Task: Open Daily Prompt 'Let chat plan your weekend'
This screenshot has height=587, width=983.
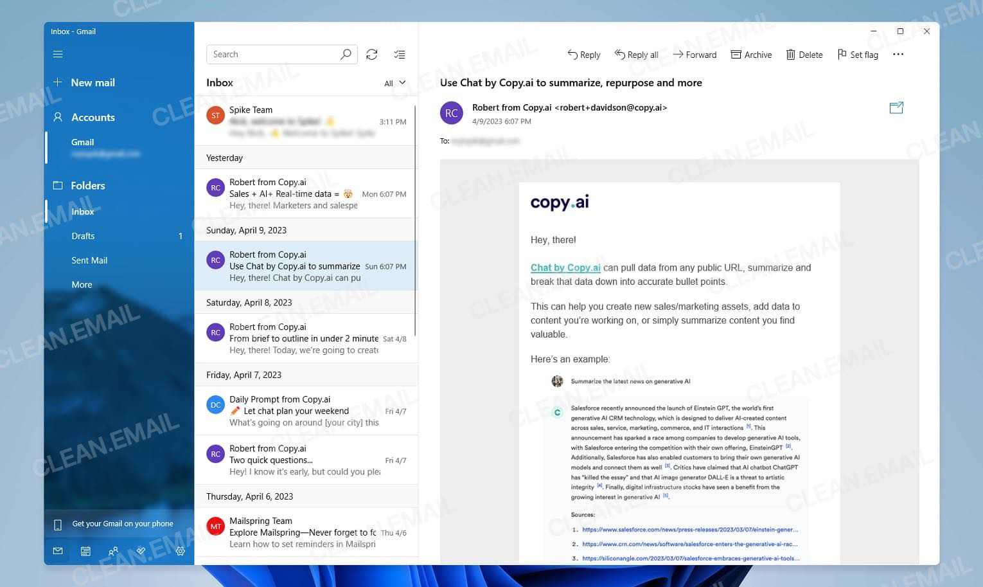Action: pos(306,411)
